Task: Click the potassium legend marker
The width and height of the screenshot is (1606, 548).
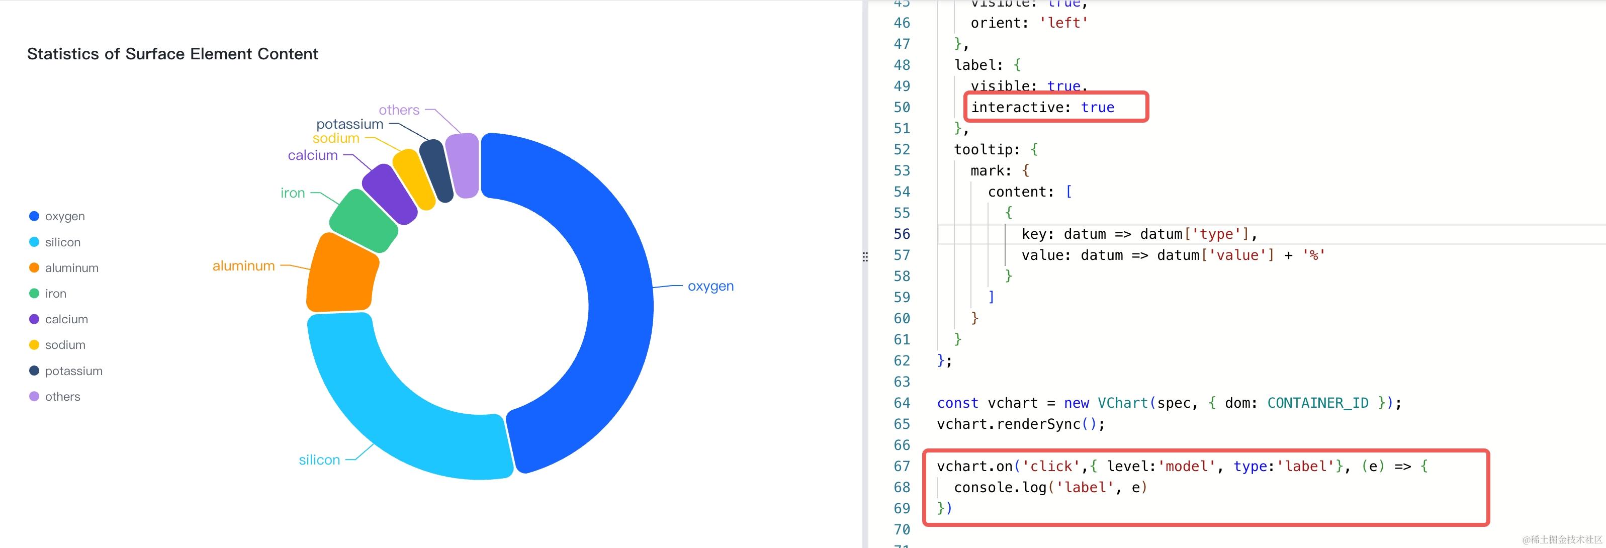Action: [34, 371]
